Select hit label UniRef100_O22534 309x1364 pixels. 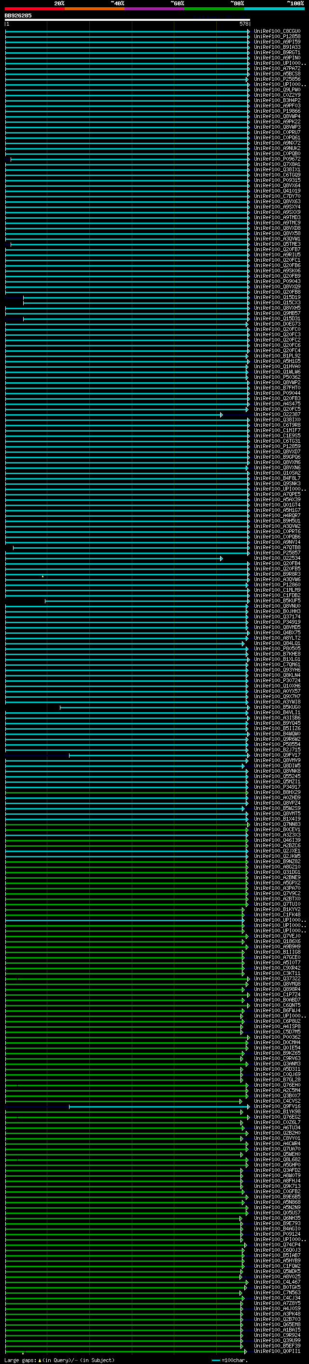pyautogui.click(x=277, y=558)
